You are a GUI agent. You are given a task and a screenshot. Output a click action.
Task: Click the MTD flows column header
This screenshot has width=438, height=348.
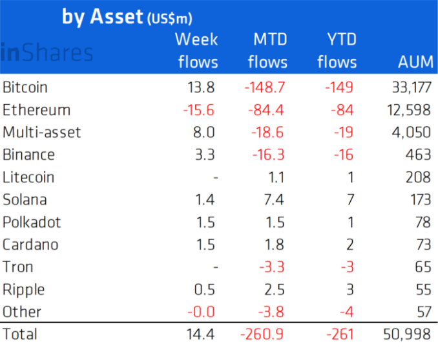tap(267, 50)
